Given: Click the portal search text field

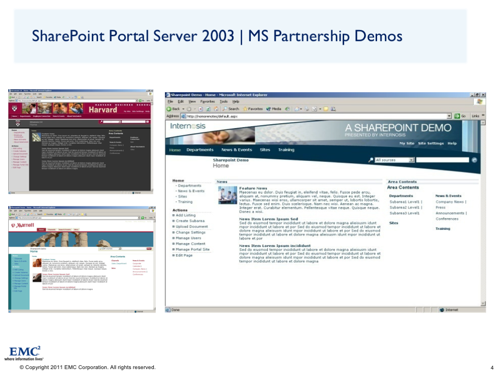Looking at the screenshot, I should tap(442, 160).
